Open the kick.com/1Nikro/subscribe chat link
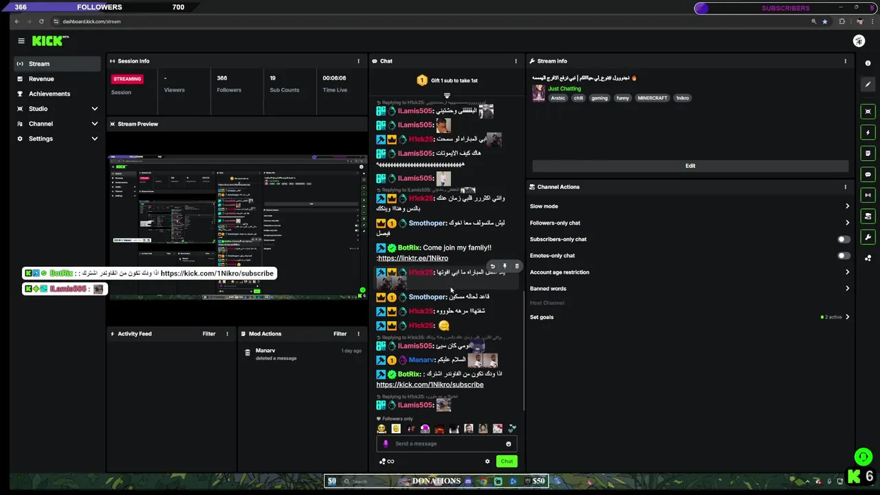Image resolution: width=880 pixels, height=495 pixels. coord(430,385)
